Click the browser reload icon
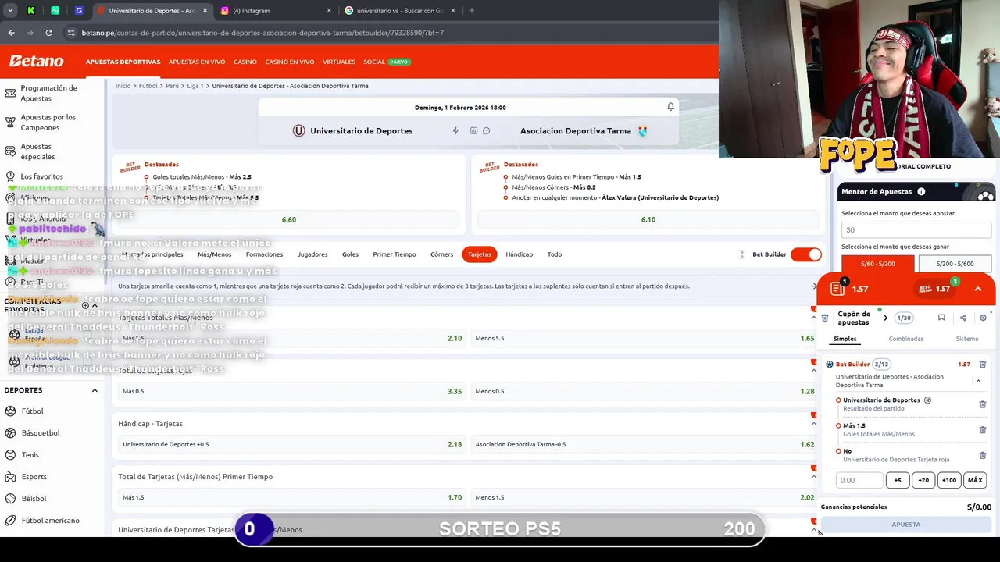Screen dimensions: 1000x562 point(48,33)
